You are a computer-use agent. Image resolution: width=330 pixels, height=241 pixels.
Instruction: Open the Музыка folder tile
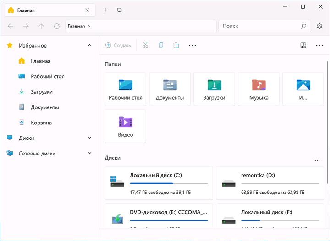tap(258, 89)
